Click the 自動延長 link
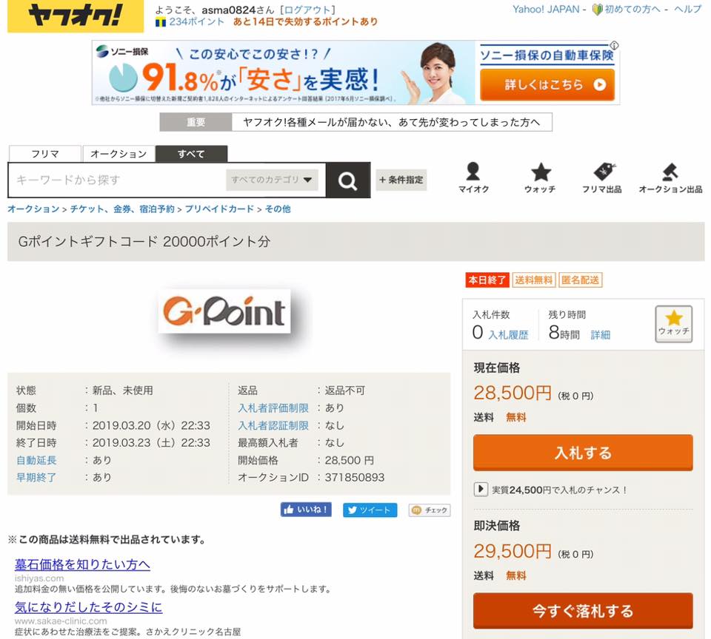The height and width of the screenshot is (639, 711). (36, 460)
